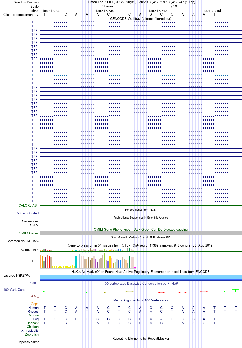Click the SNPs track label
Image resolution: width=242 pixels, height=348 pixels.
point(34,225)
